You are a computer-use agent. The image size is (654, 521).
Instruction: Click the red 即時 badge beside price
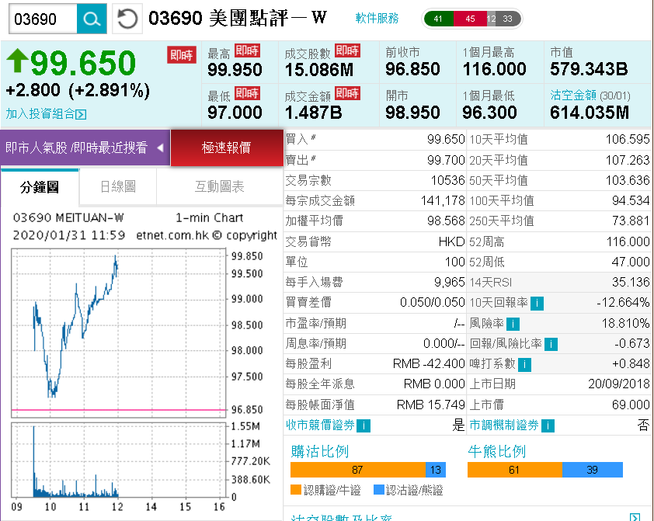[182, 55]
